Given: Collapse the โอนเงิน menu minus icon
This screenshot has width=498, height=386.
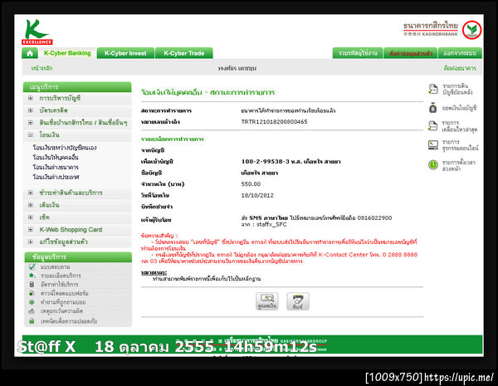Looking at the screenshot, I should pyautogui.click(x=31, y=134).
